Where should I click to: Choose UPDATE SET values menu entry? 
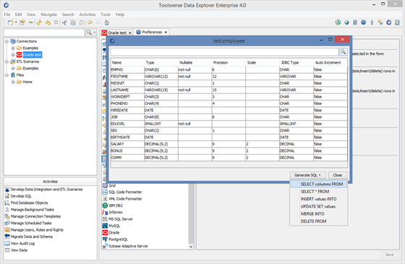tap(318, 207)
